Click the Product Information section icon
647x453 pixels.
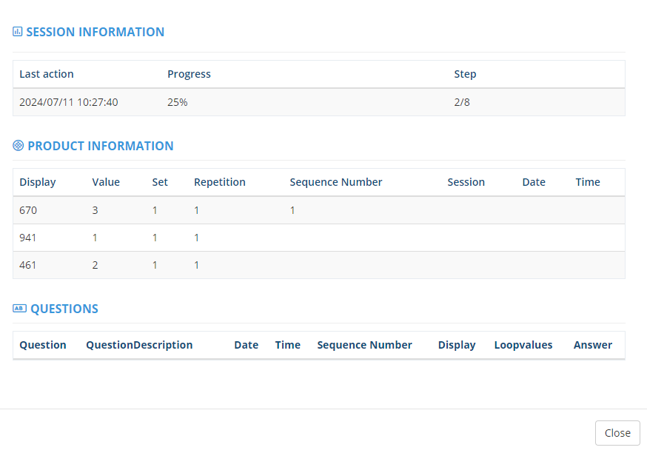click(19, 146)
